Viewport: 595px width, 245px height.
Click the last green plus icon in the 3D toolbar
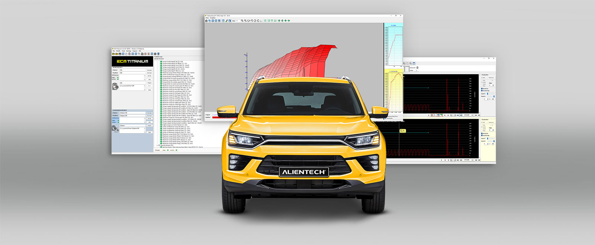(289, 21)
